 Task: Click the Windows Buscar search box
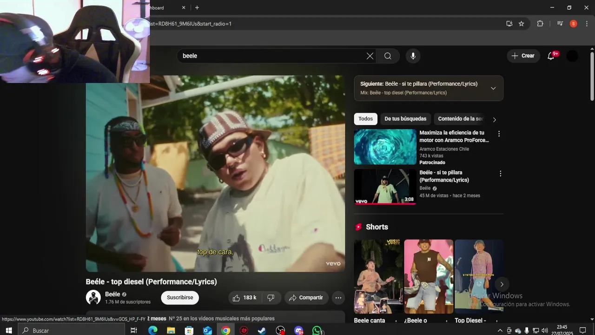pos(72,330)
